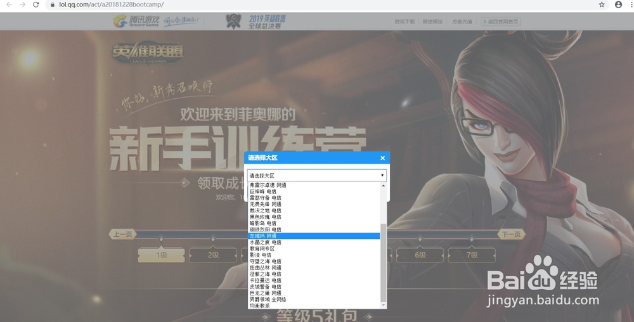Pick 黑色玫瑰 电信 in dropdown
634x322 pixels.
(x=314, y=217)
